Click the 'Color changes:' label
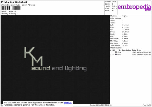Viewport: 152px width, 107px height. click(116, 18)
